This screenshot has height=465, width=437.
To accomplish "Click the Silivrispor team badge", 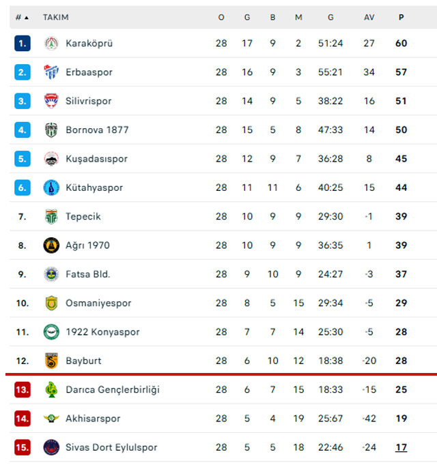I will [x=51, y=101].
